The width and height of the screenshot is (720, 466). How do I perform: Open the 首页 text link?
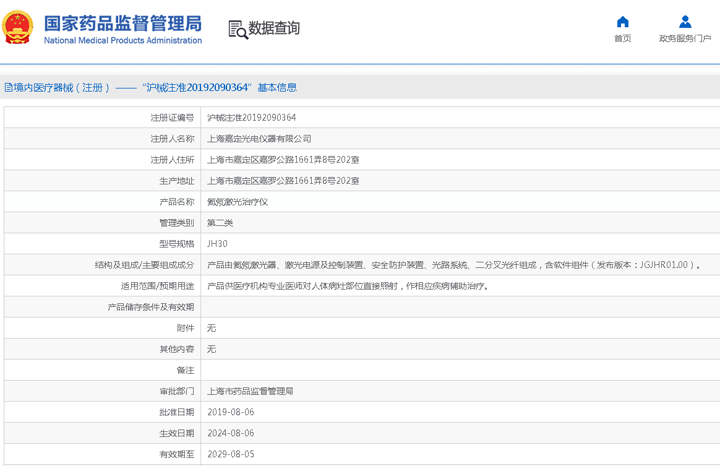click(x=622, y=39)
